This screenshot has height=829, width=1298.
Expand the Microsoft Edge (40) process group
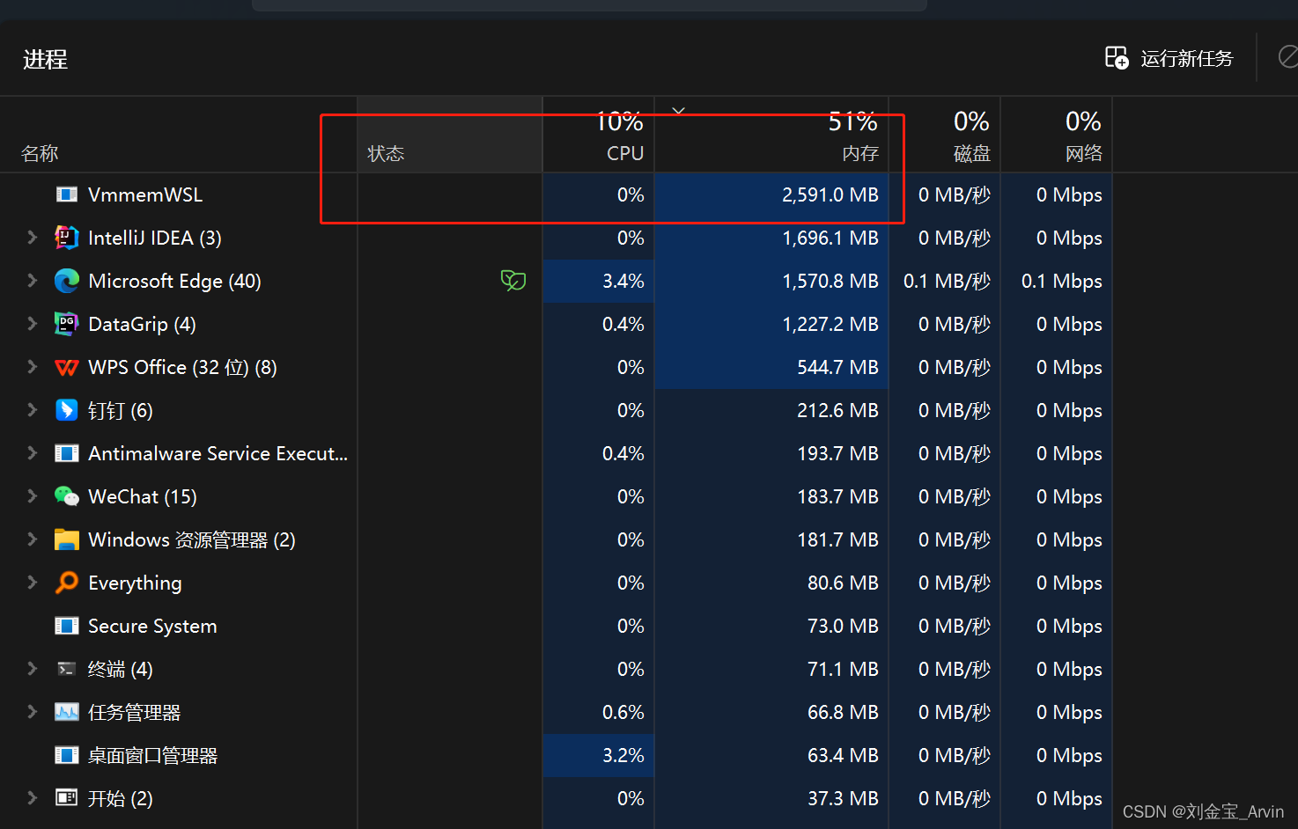33,280
